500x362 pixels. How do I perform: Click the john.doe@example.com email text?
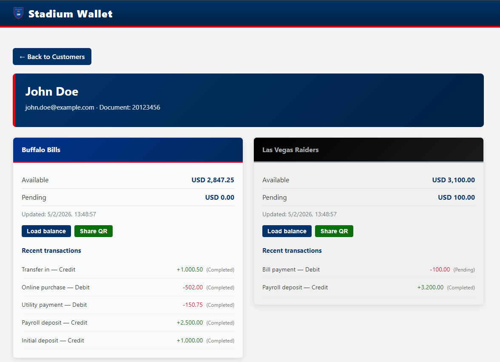pyautogui.click(x=60, y=107)
